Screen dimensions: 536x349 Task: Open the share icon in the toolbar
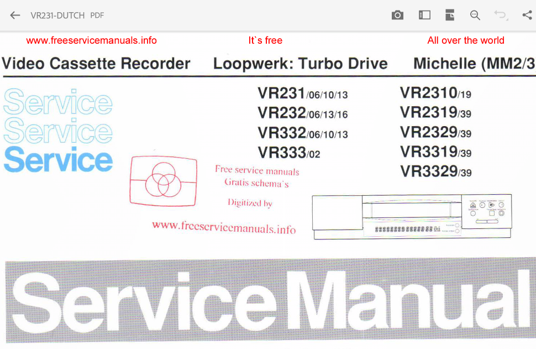(x=527, y=15)
